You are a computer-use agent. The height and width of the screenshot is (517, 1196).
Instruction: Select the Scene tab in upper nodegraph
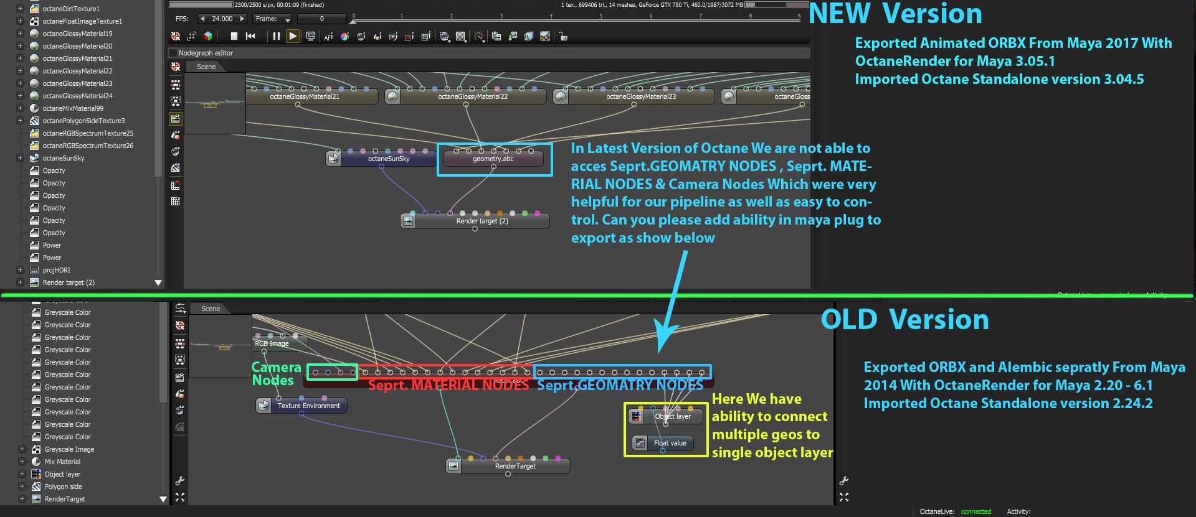pos(206,67)
